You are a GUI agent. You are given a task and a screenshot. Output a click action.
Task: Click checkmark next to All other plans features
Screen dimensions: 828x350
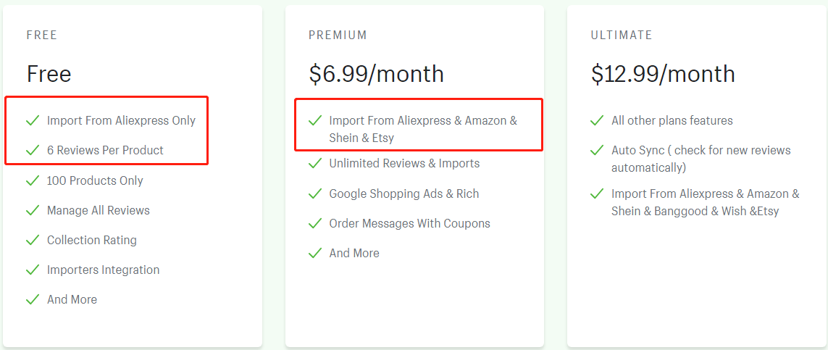597,121
